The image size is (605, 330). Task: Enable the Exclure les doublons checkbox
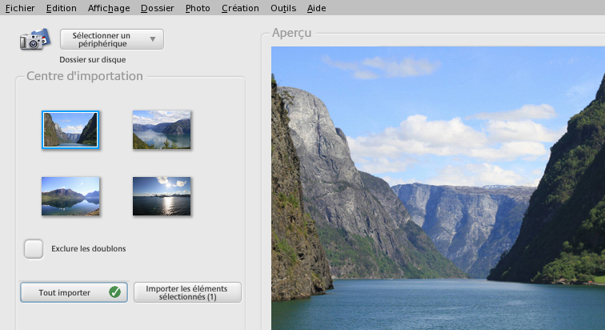point(34,249)
